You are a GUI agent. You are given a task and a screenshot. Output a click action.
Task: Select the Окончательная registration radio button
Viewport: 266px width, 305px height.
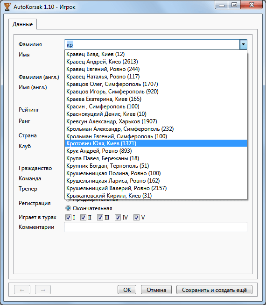68,208
